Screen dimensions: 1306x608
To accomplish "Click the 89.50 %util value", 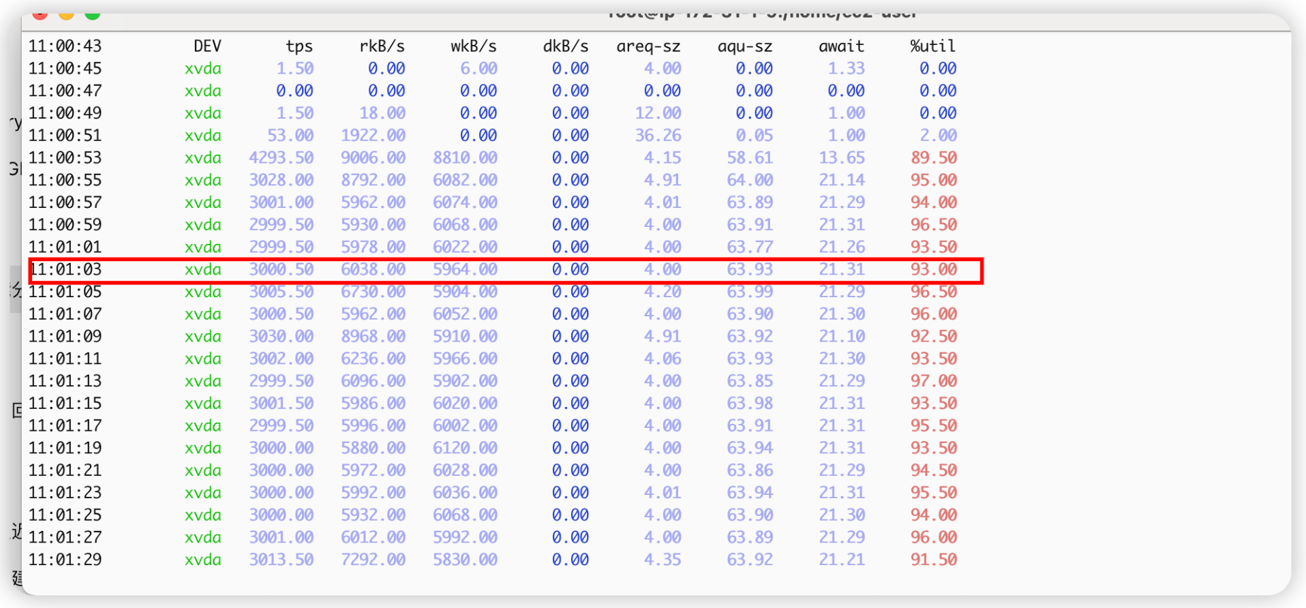I will pyautogui.click(x=933, y=158).
